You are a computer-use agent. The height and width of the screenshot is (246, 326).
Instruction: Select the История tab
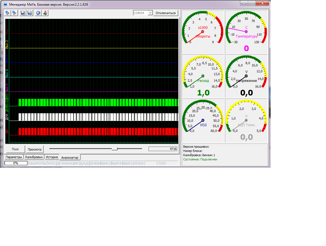[x=52, y=157]
